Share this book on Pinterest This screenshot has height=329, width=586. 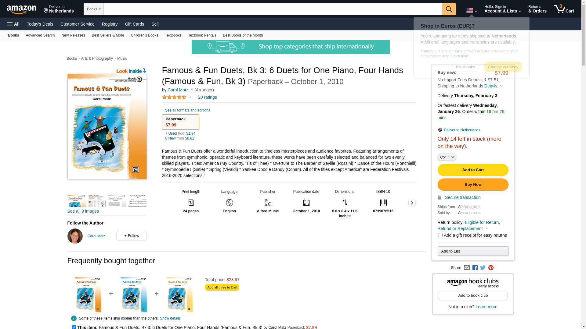coord(491,268)
